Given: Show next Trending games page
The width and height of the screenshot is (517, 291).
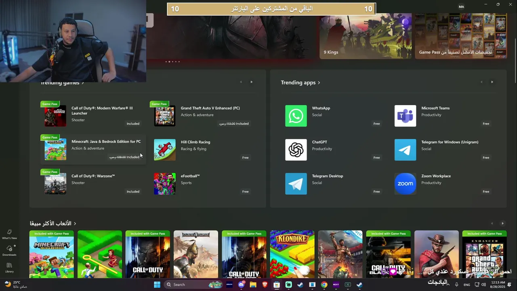Looking at the screenshot, I should pos(252,82).
